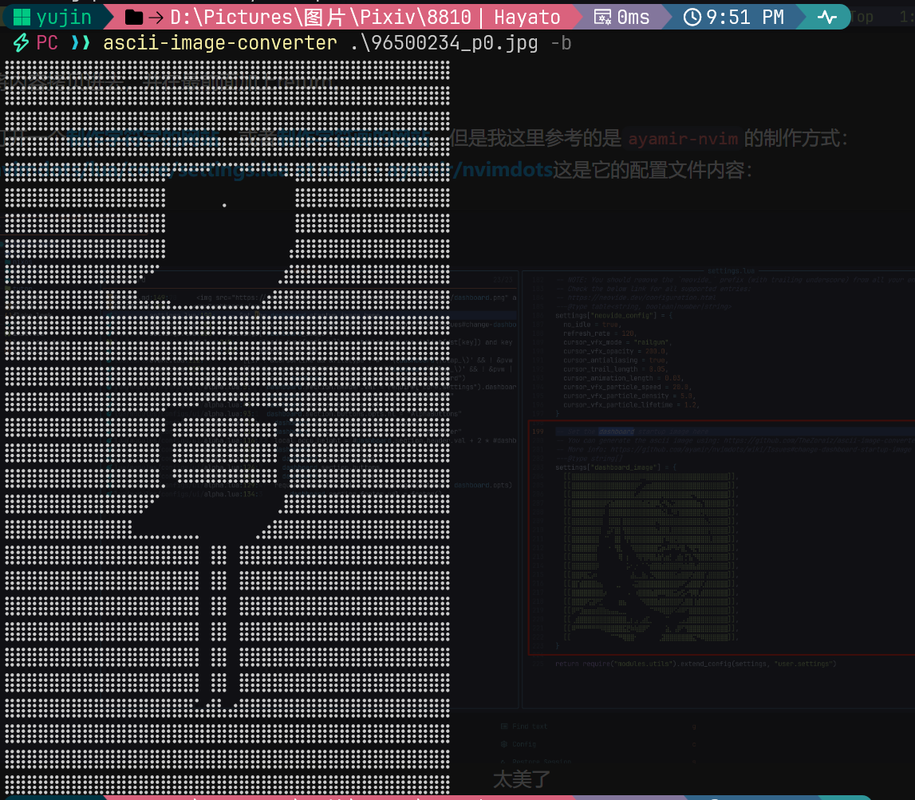915x800 pixels.
Task: Click the 9:51 PM time text
Action: click(x=745, y=18)
